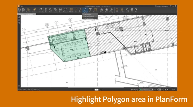This screenshot has height=107, width=193.
Task: Launch the Compare tool
Action: 35,10
